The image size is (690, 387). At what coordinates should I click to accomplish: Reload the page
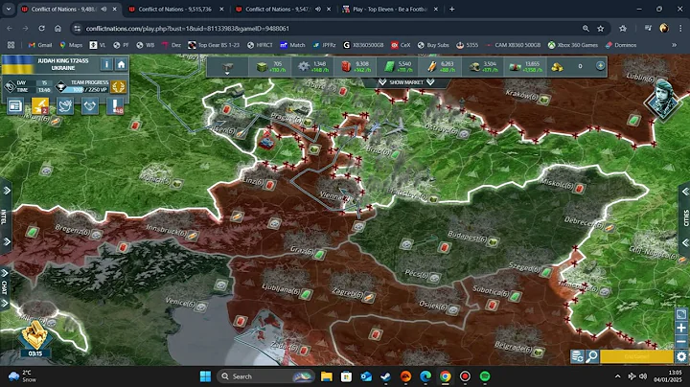tap(41, 28)
